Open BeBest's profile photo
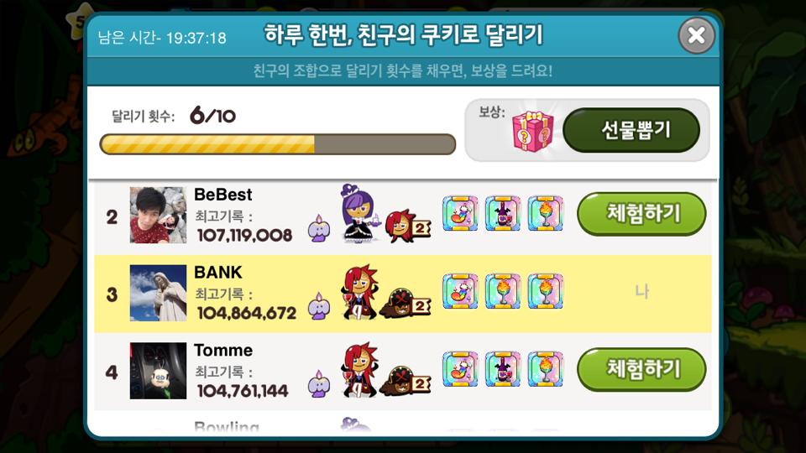Viewport: 806px width, 453px height. click(x=158, y=215)
